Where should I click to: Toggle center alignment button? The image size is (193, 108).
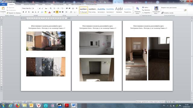pos(57,12)
